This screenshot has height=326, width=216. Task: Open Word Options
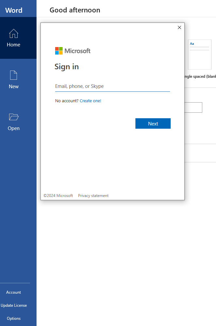click(14, 318)
